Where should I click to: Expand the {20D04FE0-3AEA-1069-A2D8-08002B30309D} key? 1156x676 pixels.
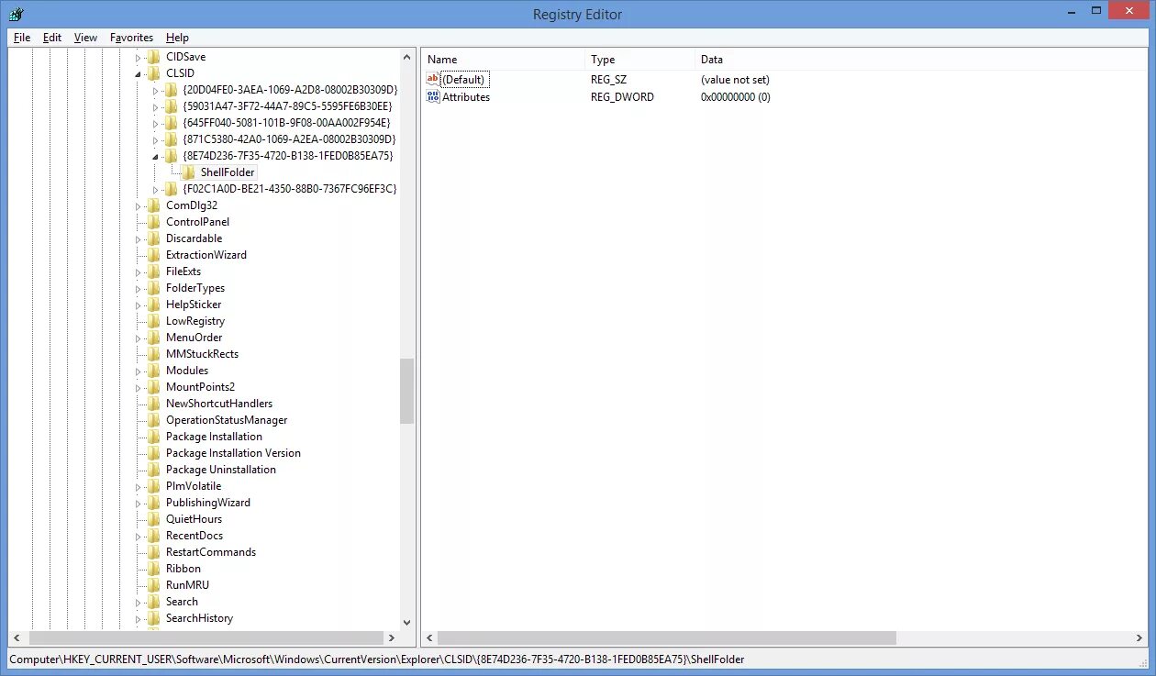(x=155, y=90)
